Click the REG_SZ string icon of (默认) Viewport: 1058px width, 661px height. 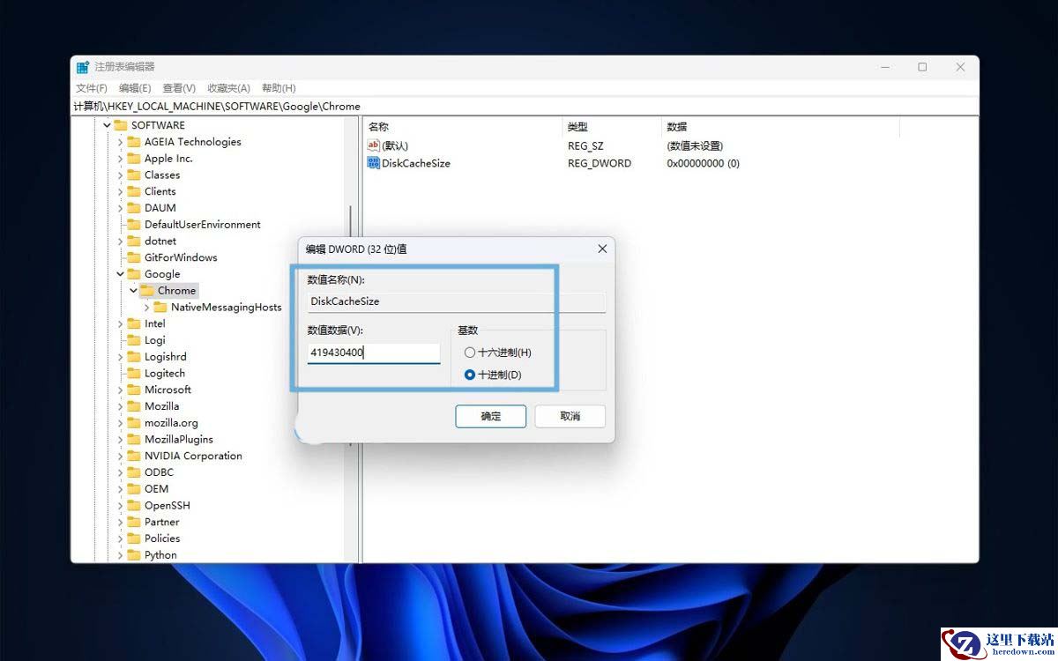(374, 145)
